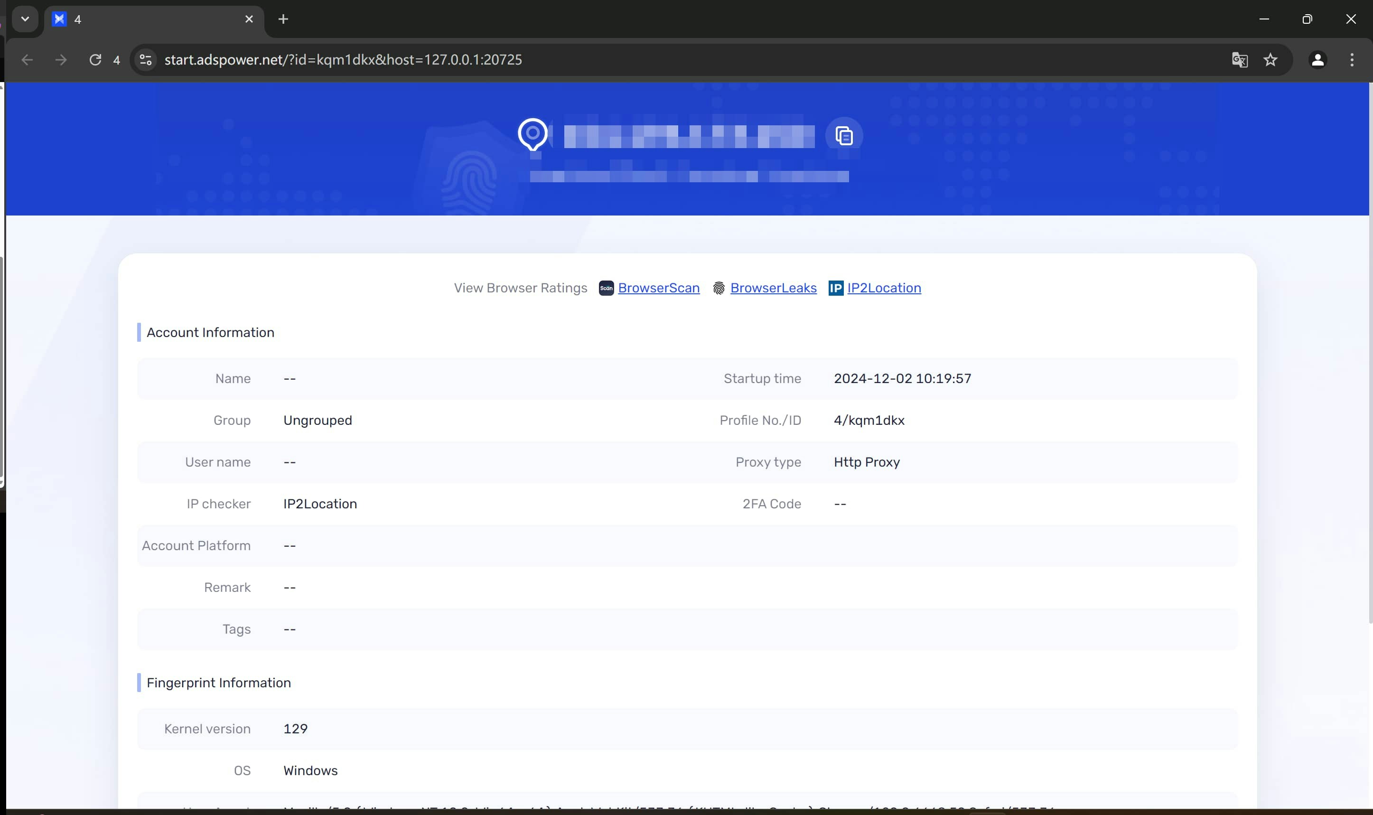View site information icon in address bar
The height and width of the screenshot is (815, 1373).
(146, 60)
